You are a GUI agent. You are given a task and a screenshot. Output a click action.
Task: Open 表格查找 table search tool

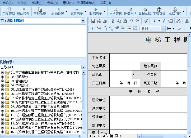coord(115,12)
